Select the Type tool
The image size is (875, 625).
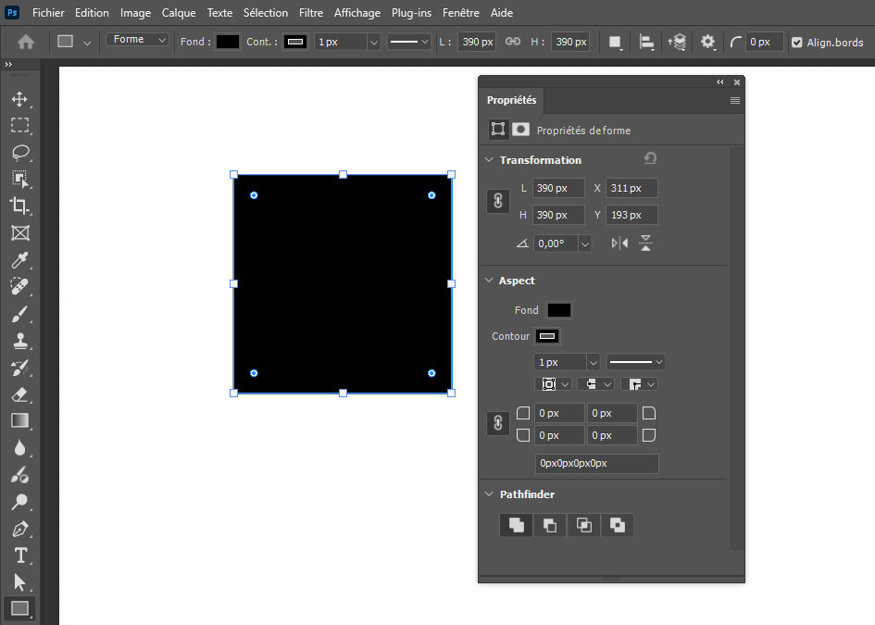[19, 556]
